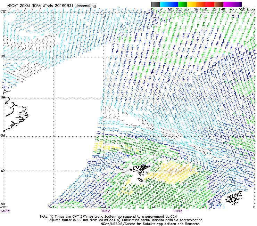Pick the dark blue 10-15 knots legend segment

point(174,4)
